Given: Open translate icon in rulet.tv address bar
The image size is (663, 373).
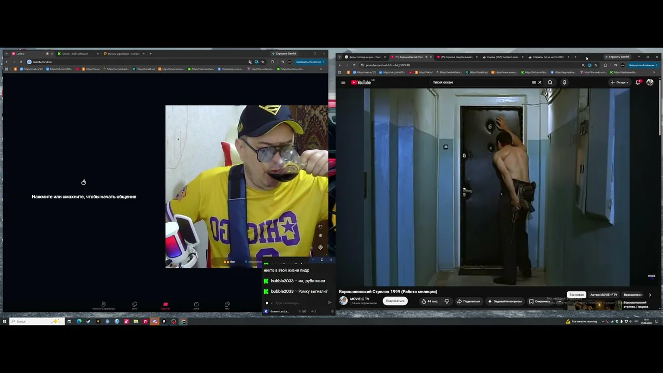Looking at the screenshot, I should pos(250,62).
